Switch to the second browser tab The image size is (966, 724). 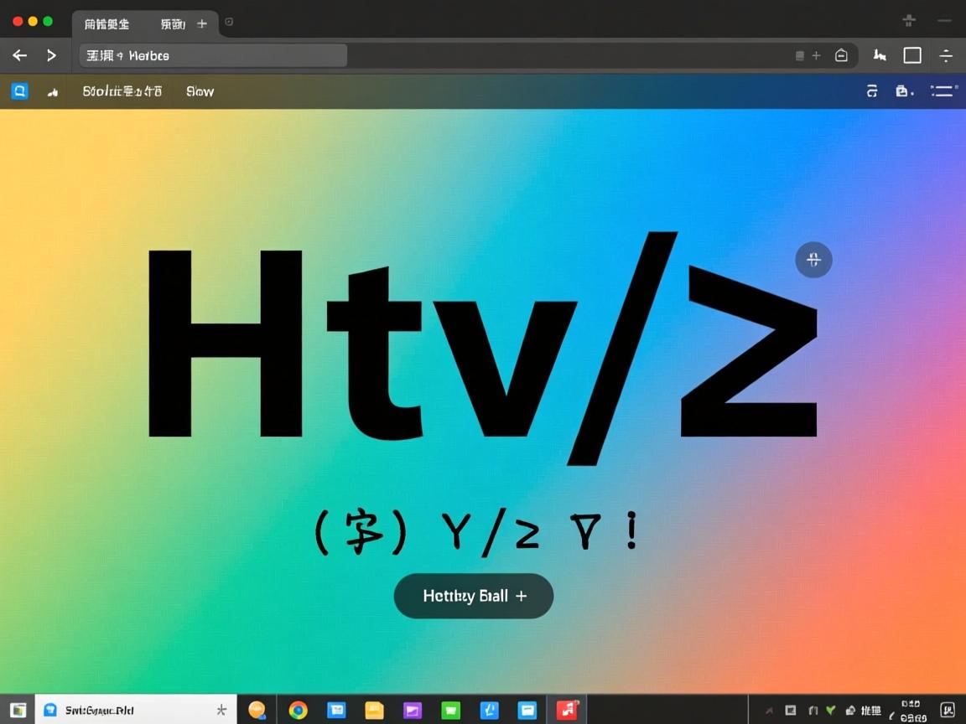pyautogui.click(x=174, y=24)
